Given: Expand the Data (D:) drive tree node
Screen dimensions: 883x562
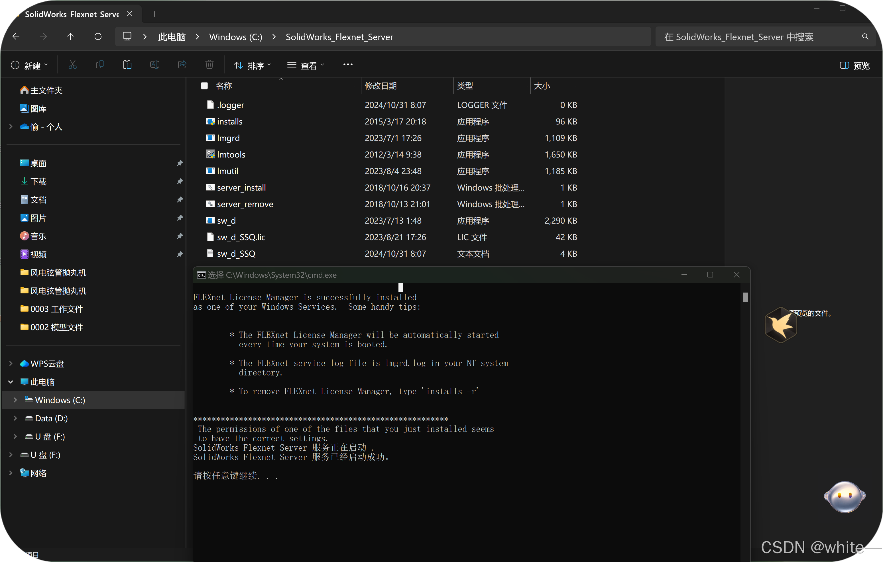Looking at the screenshot, I should 15,418.
